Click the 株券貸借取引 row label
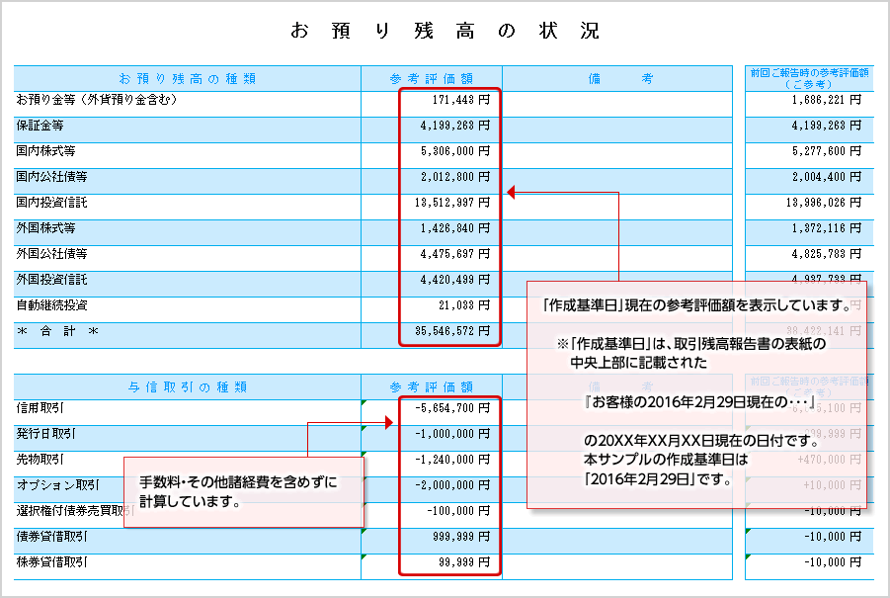 pyautogui.click(x=51, y=562)
